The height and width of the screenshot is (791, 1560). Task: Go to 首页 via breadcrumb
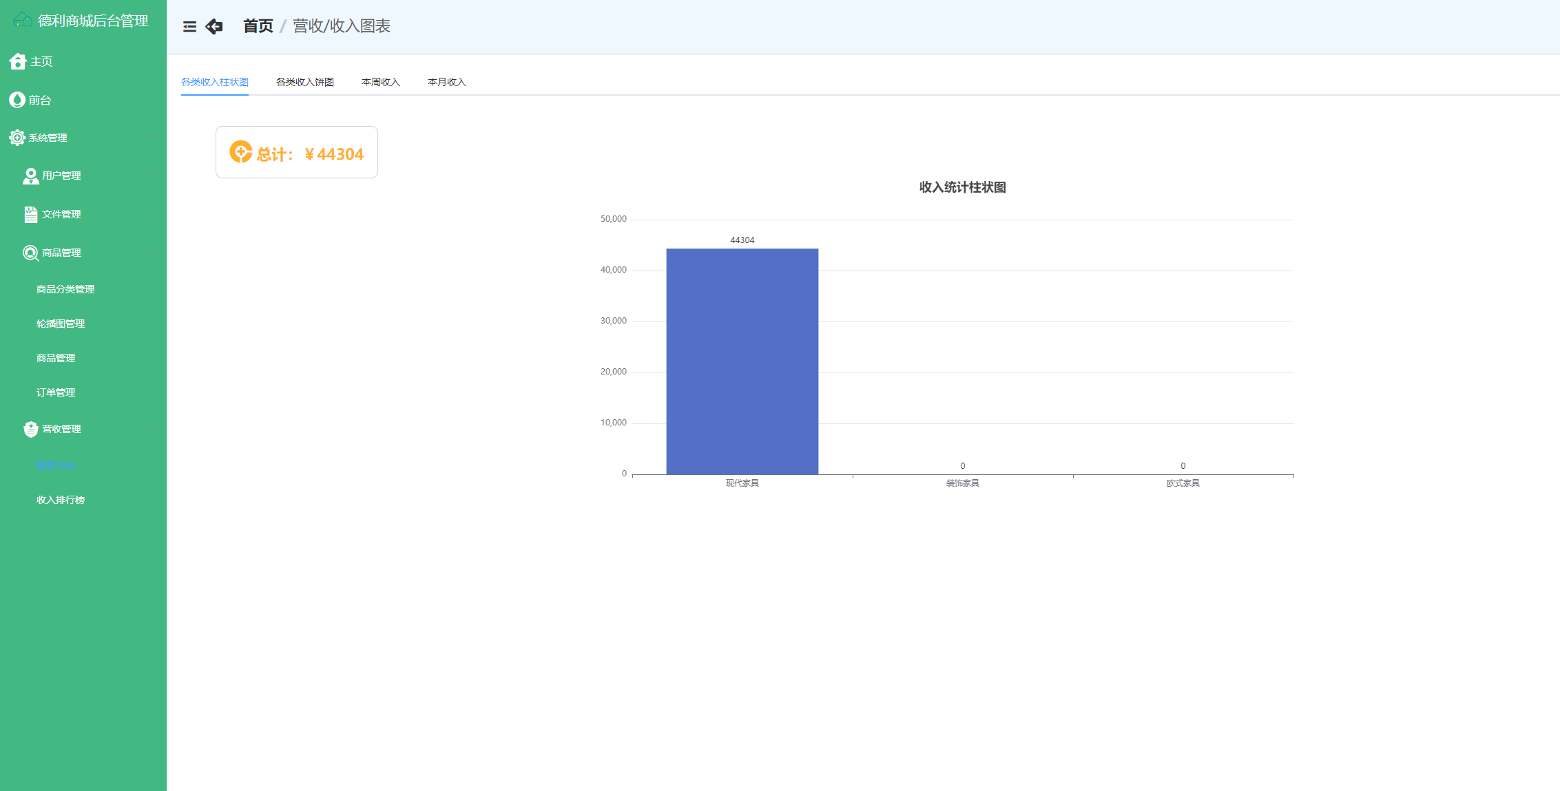258,26
